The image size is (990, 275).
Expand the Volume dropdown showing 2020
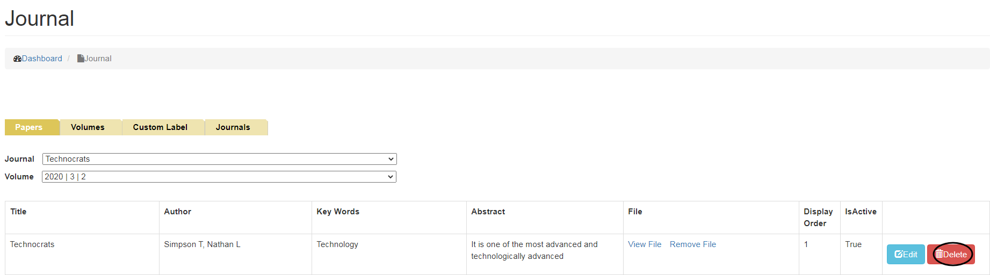219,177
